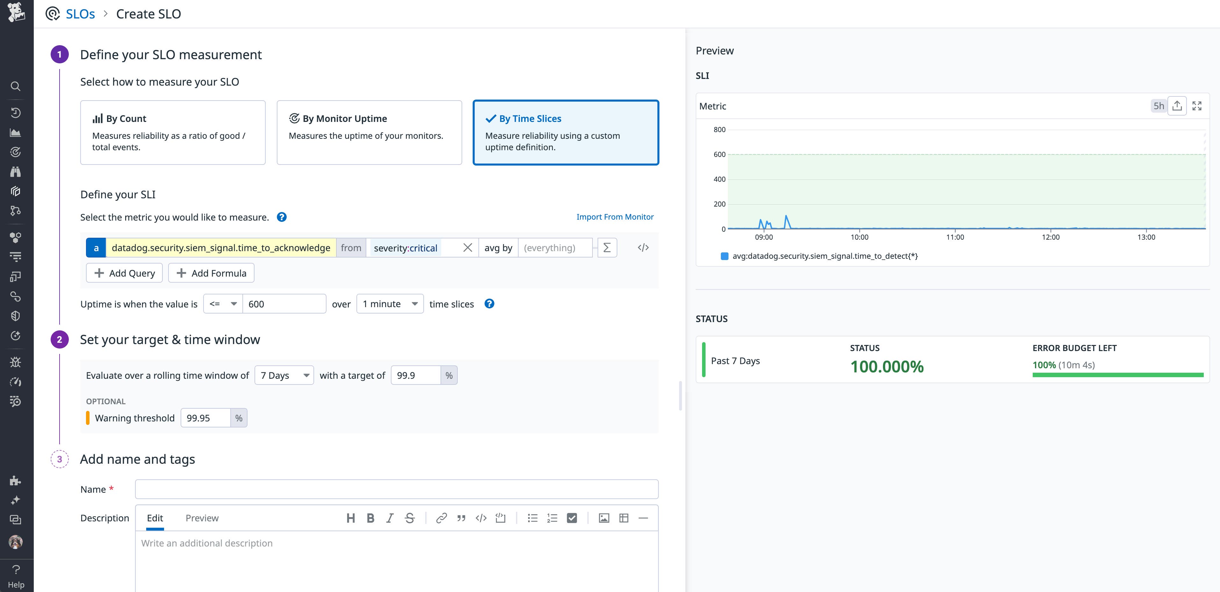Switch the SLI query to code view
Viewport: 1220px width, 592px height.
coord(643,247)
